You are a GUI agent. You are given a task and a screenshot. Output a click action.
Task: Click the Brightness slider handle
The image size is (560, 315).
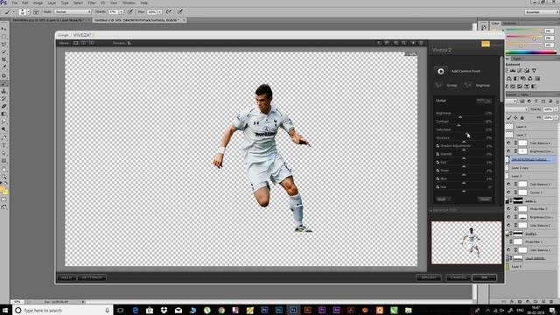pos(460,116)
